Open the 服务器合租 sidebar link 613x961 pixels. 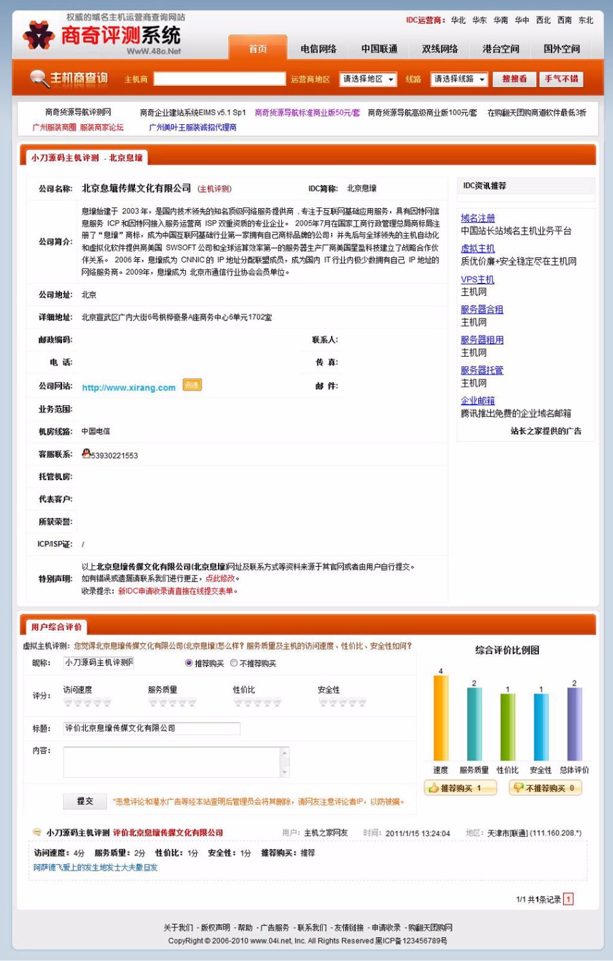click(482, 310)
